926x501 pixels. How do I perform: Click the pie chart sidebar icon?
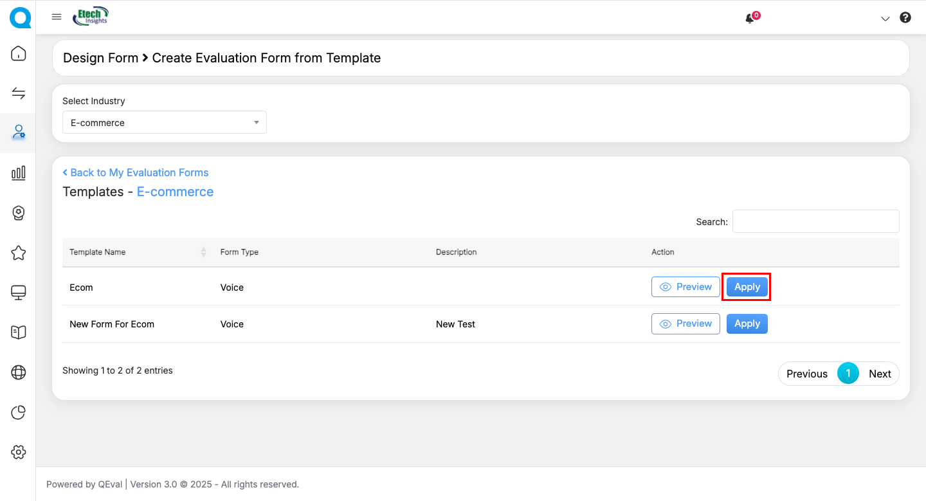click(19, 412)
